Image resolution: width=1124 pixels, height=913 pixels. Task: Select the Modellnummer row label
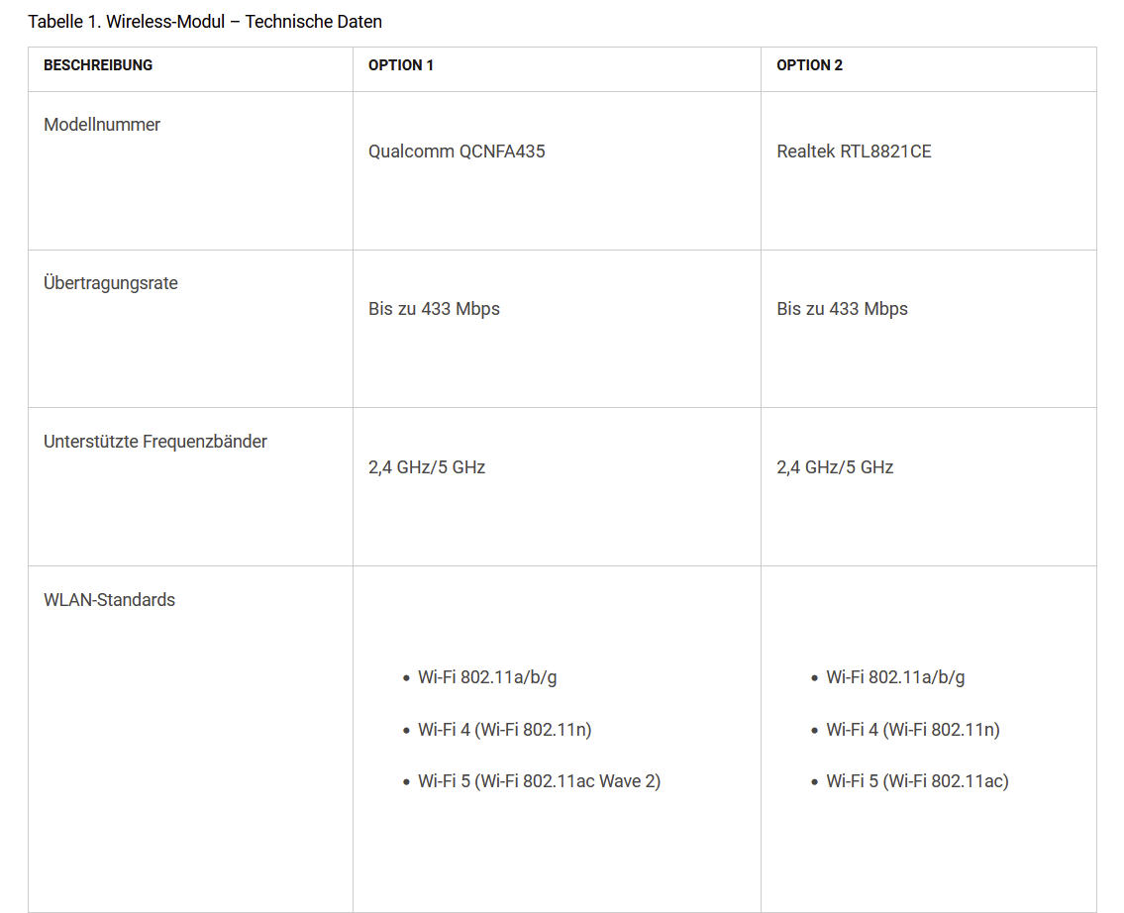[x=102, y=125]
